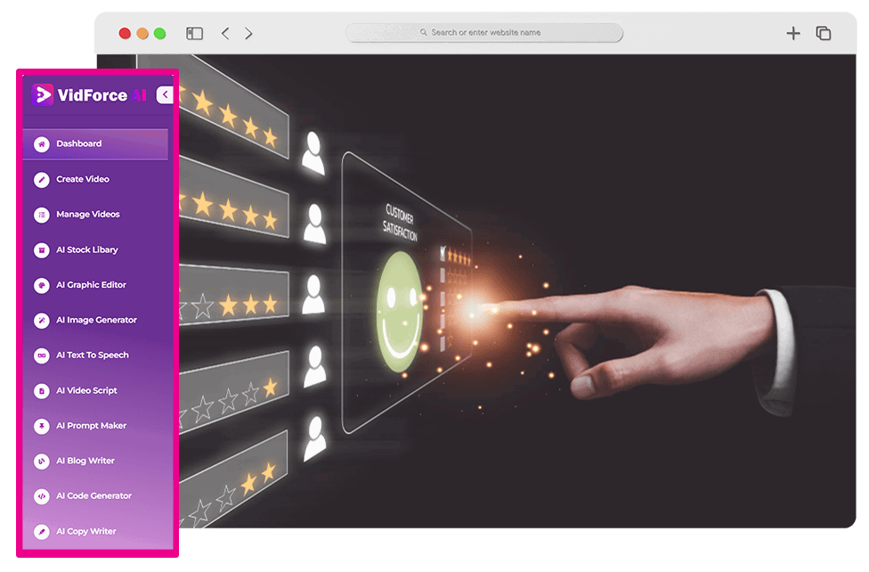Click the Dashboard home icon

41,143
